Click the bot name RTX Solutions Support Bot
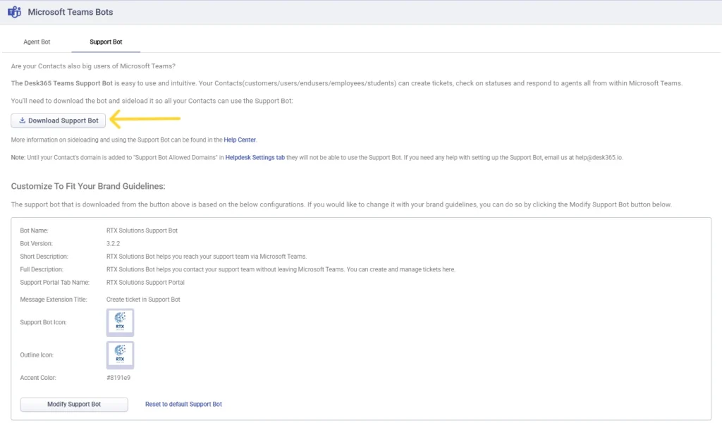Screen dimensions: 722x425 [142, 230]
